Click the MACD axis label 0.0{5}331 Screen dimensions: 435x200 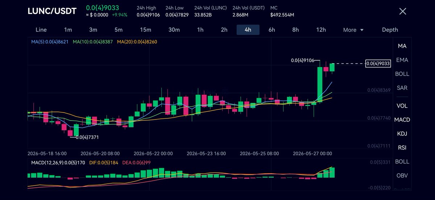[x=380, y=162]
